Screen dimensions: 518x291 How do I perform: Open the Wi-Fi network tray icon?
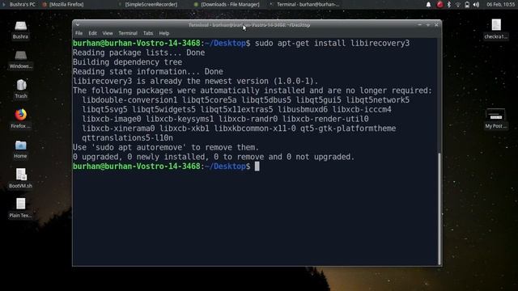[458, 4]
